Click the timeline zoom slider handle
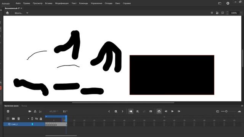 coord(226,112)
